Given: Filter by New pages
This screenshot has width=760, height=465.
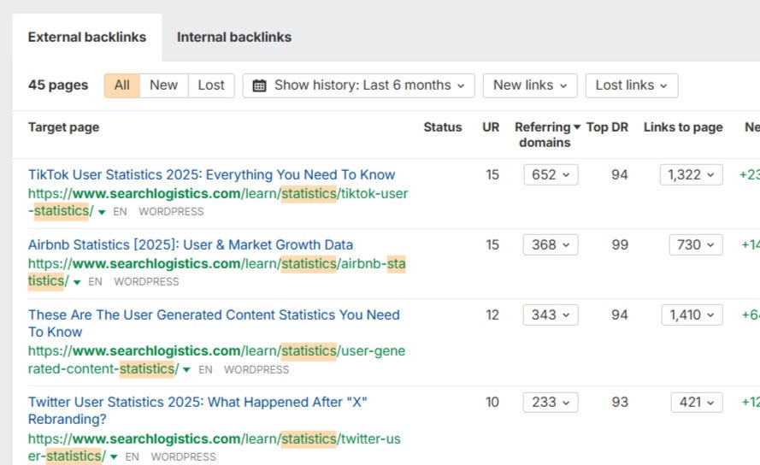Looking at the screenshot, I should (164, 85).
